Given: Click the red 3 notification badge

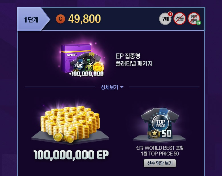Looking at the screenshot, I should pyautogui.click(x=170, y=14).
